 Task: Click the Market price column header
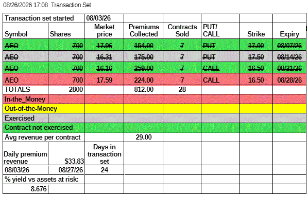coord(104,30)
